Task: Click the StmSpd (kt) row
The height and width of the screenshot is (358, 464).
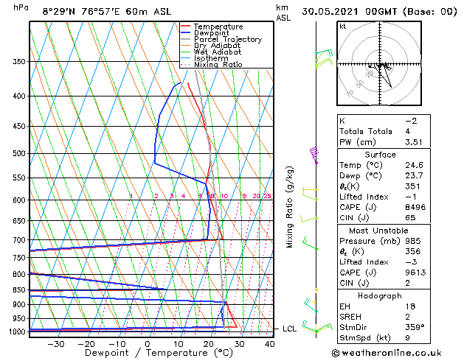Action: pos(384,337)
